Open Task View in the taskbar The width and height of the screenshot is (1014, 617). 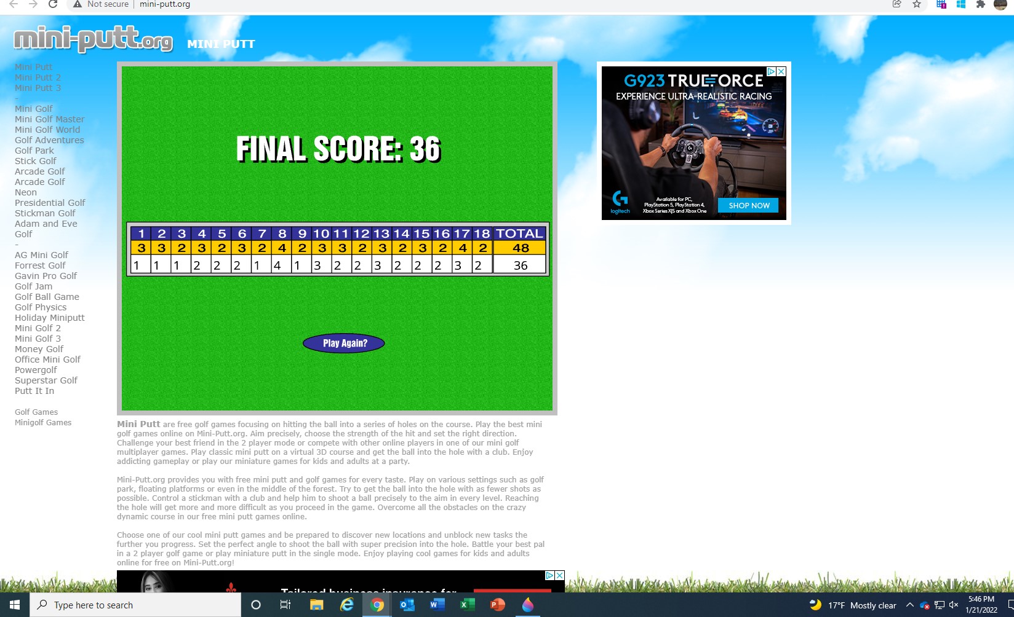pyautogui.click(x=285, y=605)
